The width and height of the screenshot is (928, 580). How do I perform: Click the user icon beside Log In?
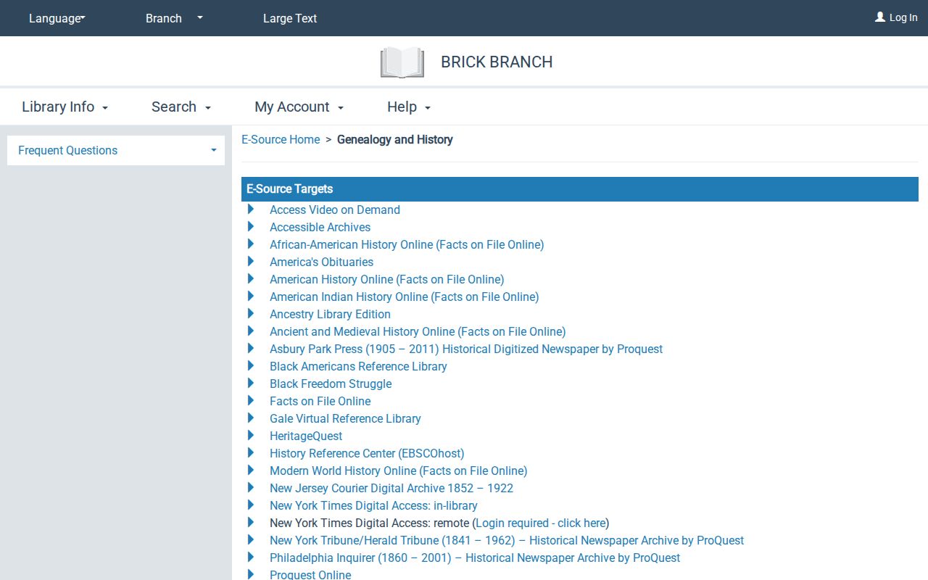click(x=880, y=17)
